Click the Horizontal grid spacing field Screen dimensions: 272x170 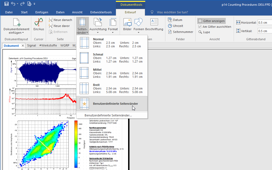click(265, 23)
